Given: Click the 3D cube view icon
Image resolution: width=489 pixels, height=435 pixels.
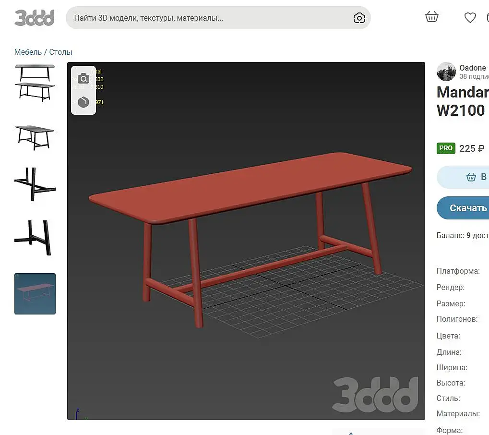Looking at the screenshot, I should click(x=83, y=102).
